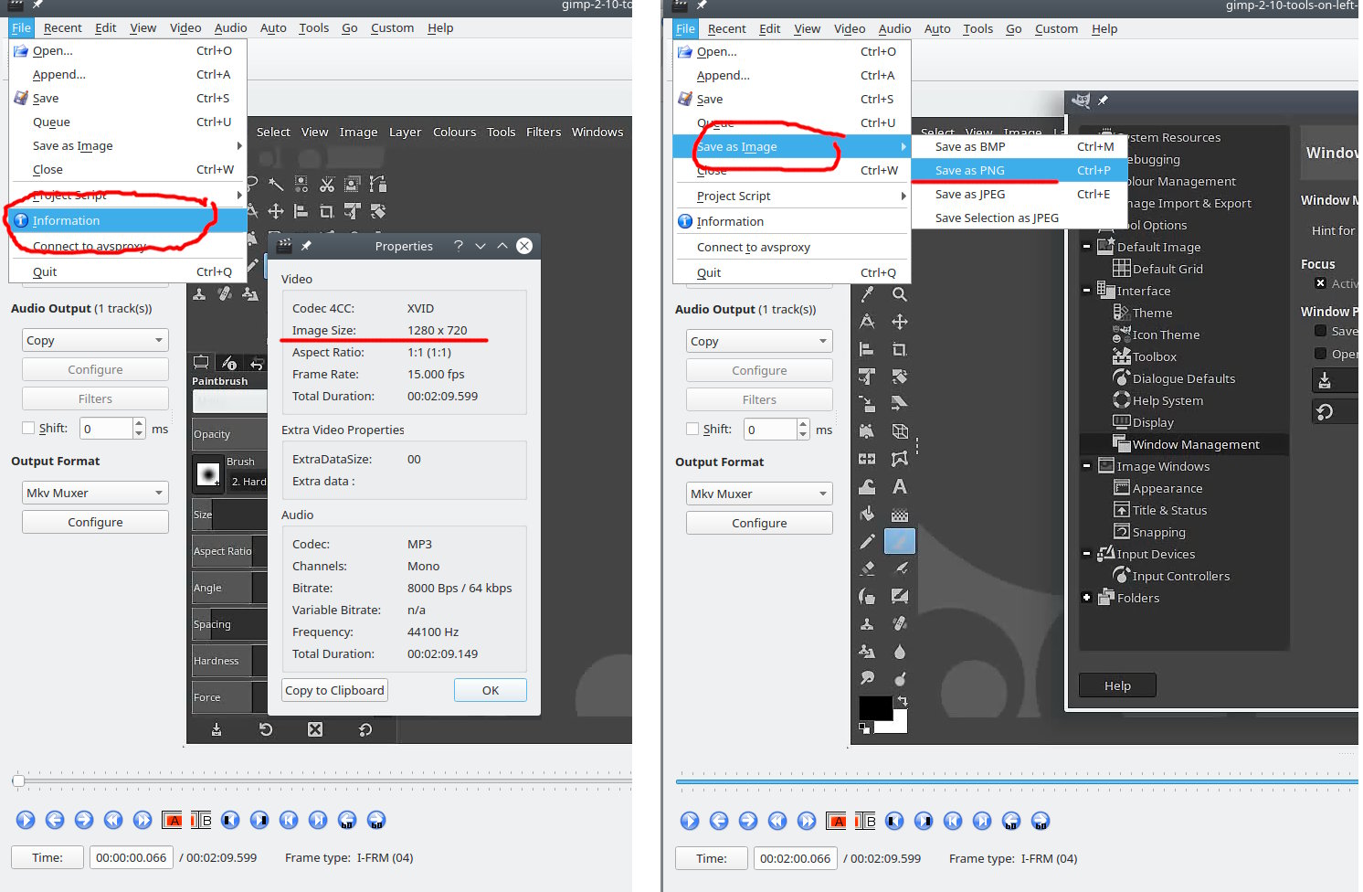Click the Play button in the left Avidemux window

26,820
